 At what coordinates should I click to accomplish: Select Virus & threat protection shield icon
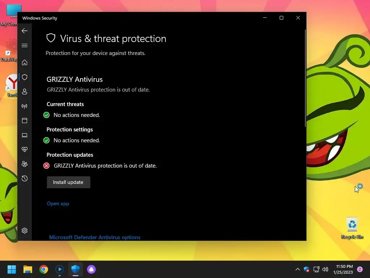[x=25, y=77]
